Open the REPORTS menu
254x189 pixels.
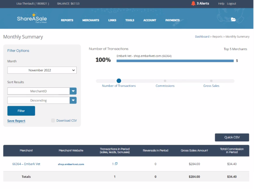(x=67, y=20)
